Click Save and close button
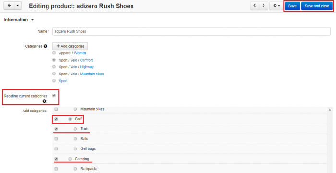The height and width of the screenshot is (173, 336). (317, 6)
